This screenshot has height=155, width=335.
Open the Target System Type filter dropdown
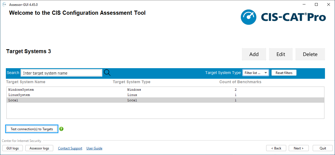coord(256,73)
